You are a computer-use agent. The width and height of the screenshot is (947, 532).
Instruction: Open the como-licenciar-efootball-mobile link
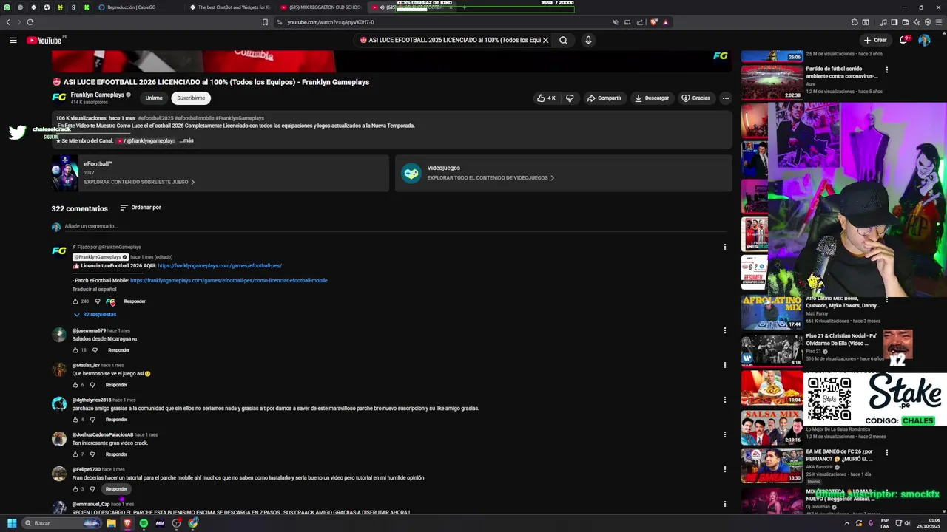[229, 280]
